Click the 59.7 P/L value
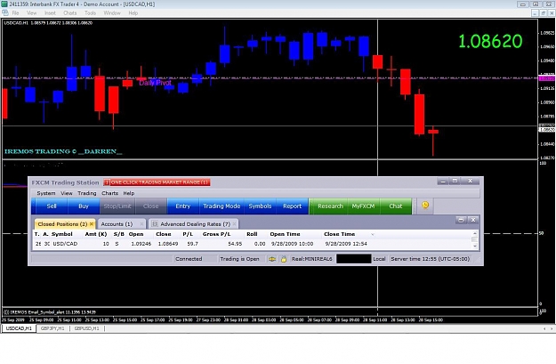The image size is (556, 364). (192, 244)
